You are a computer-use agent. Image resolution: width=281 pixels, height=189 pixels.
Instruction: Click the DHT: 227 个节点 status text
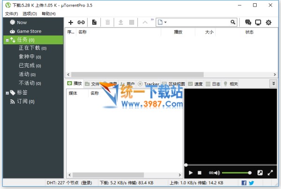(63, 183)
